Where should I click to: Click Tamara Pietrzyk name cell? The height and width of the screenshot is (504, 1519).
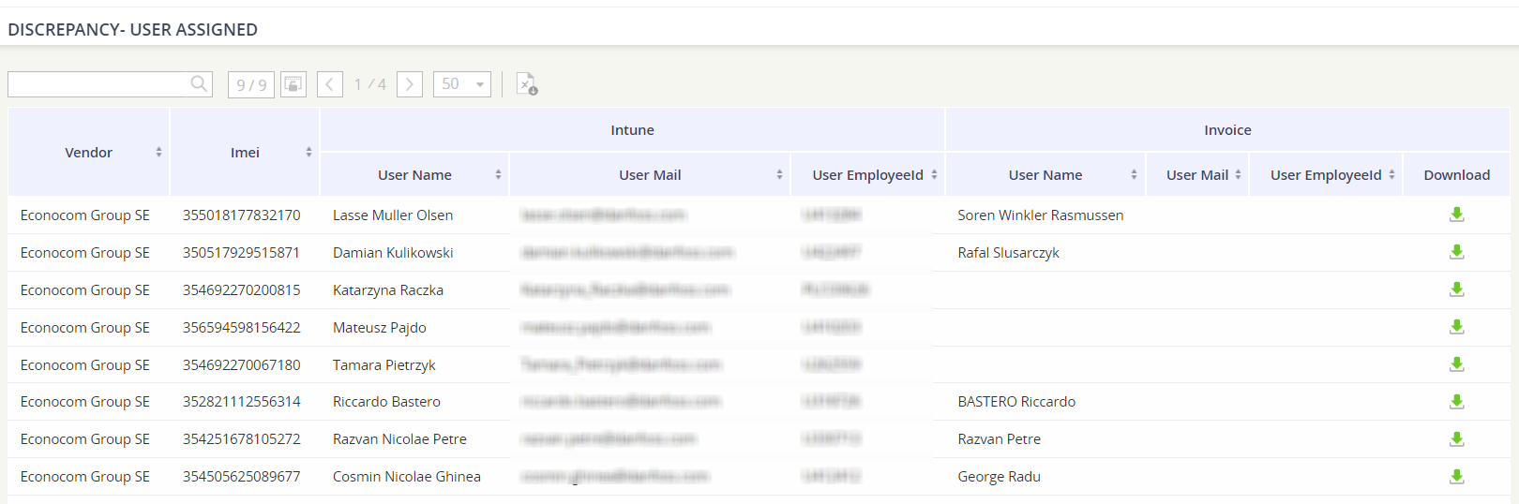(384, 365)
